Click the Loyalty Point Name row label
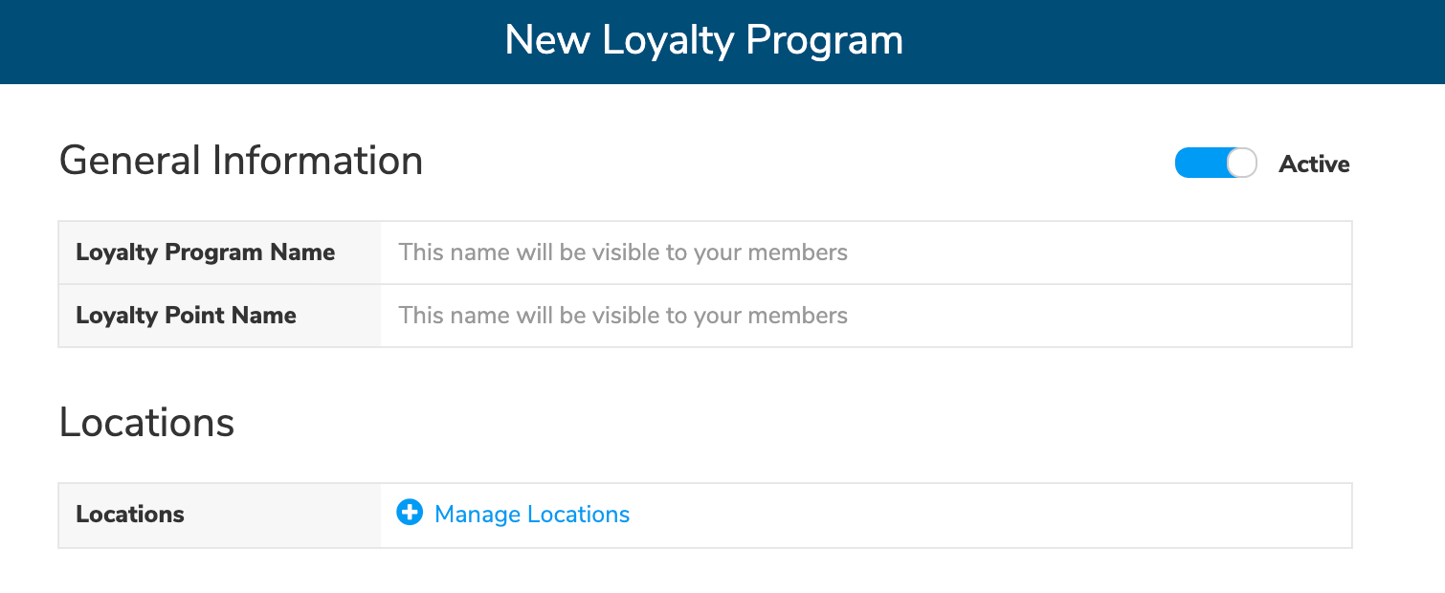1445x593 pixels. pos(186,315)
